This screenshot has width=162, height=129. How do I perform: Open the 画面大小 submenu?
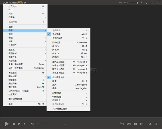pos(25,57)
